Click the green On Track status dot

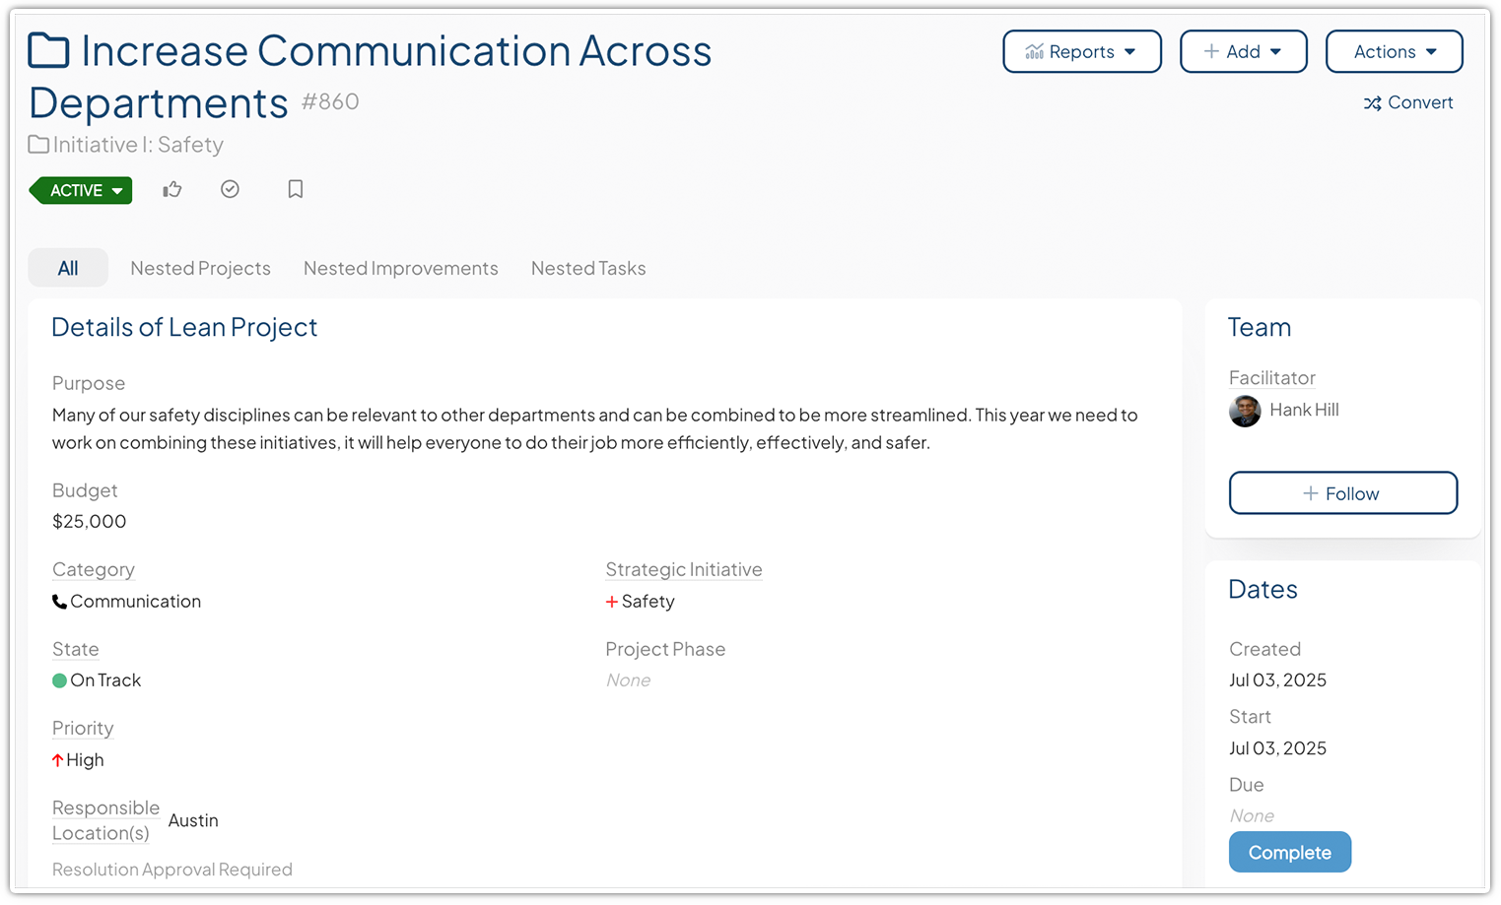59,680
